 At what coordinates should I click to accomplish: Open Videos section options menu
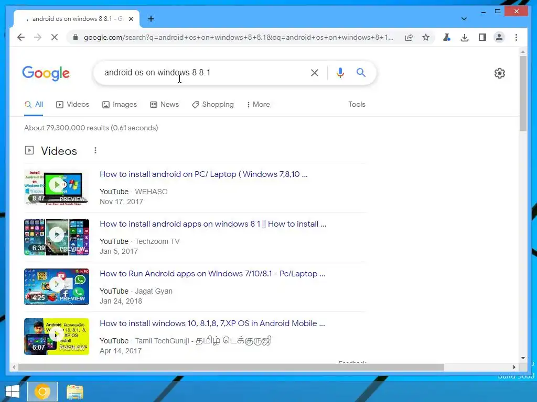pos(95,150)
